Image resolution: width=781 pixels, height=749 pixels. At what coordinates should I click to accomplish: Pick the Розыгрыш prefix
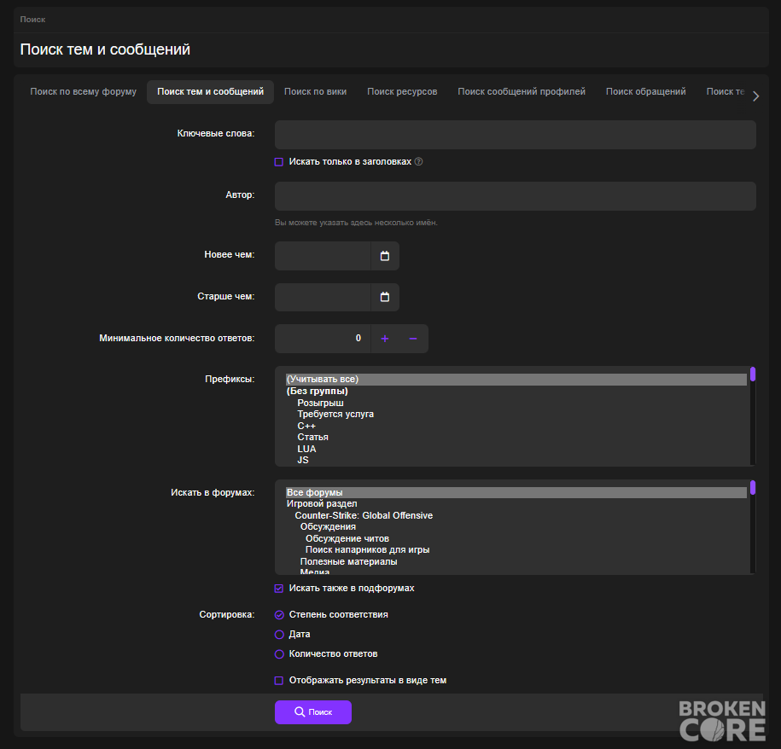[x=516, y=403]
